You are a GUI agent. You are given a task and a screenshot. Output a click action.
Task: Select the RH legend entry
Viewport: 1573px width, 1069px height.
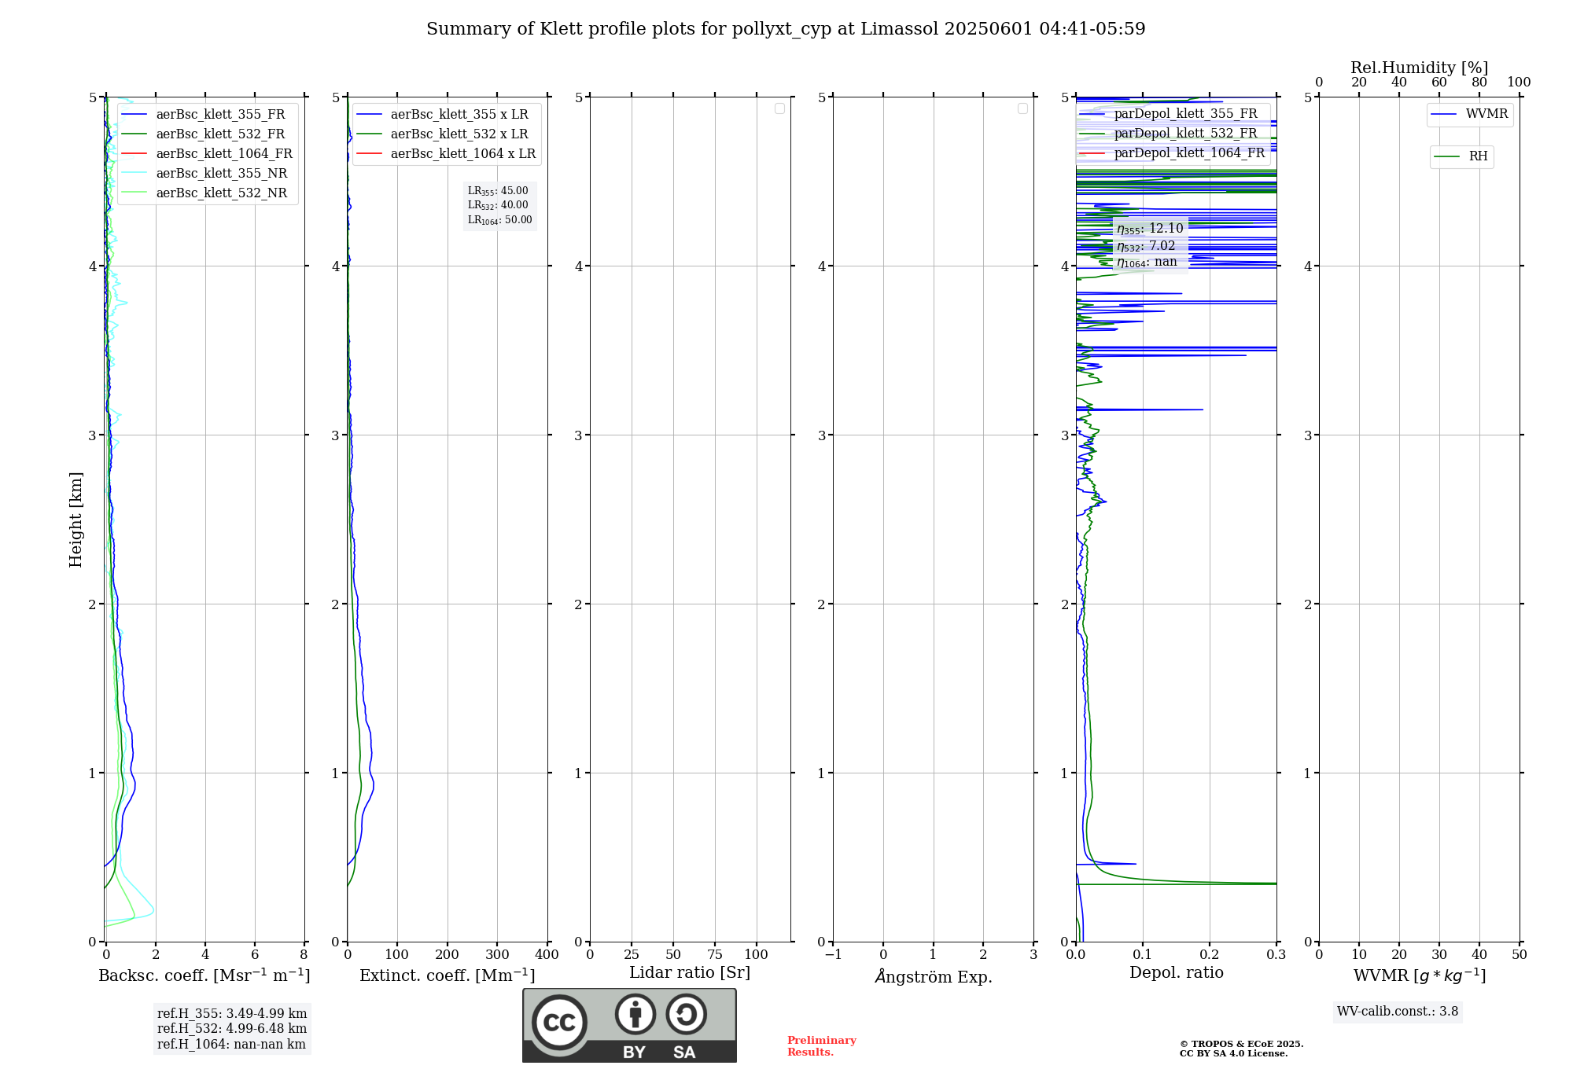[x=1461, y=156]
